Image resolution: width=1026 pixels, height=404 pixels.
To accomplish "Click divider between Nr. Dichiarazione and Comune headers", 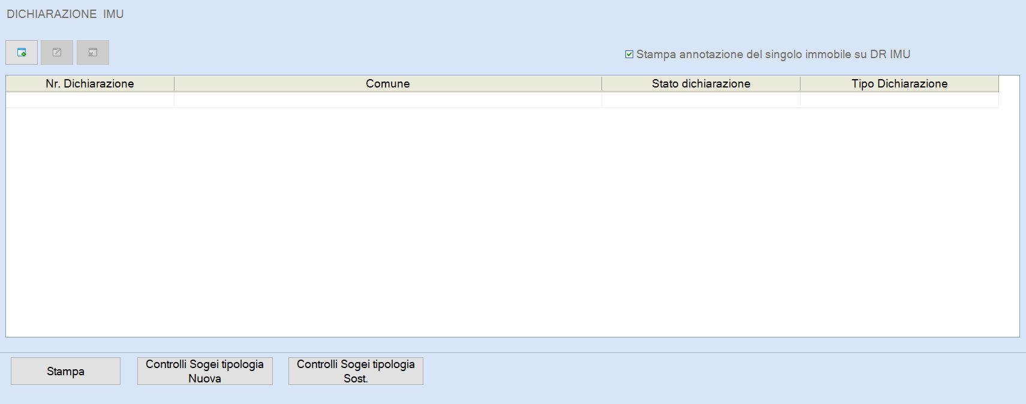I will coord(174,83).
